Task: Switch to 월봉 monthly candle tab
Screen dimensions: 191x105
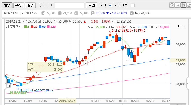Action: (30, 5)
